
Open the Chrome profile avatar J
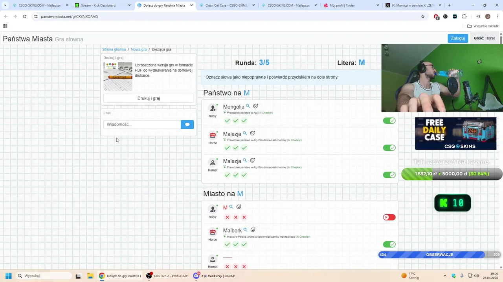tap(488, 16)
